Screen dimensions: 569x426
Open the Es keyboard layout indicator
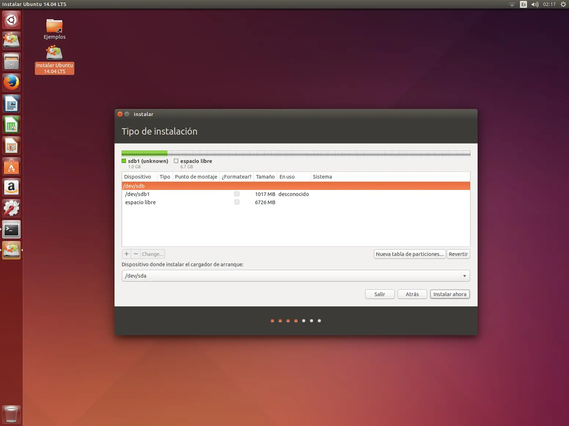(523, 4)
